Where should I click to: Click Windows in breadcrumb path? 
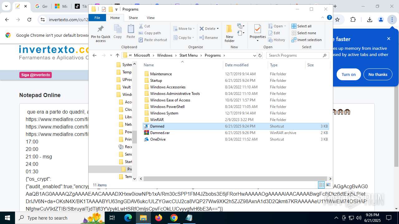[165, 55]
